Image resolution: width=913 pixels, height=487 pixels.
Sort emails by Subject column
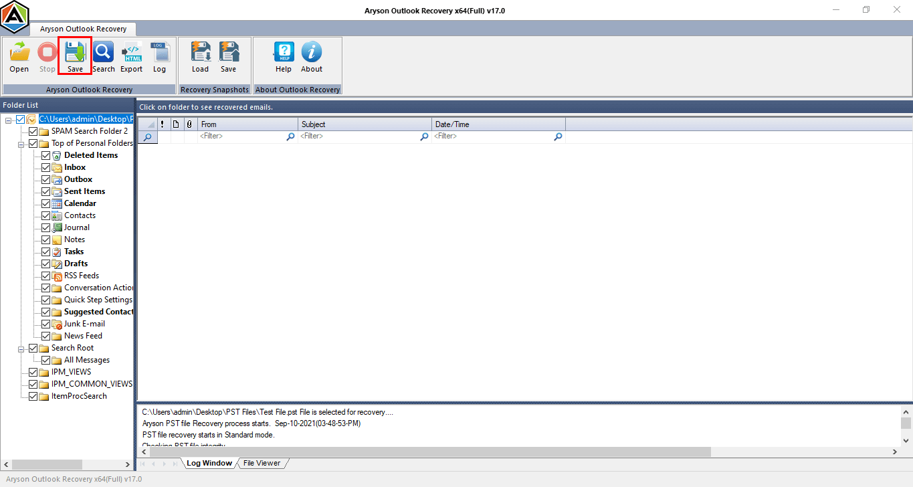[365, 124]
